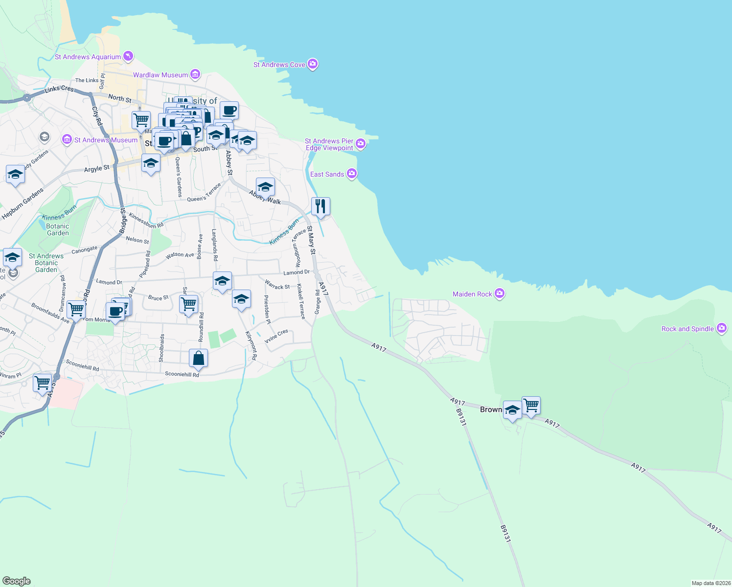Open the graduation cap marker near Argyle St
The height and width of the screenshot is (587, 732).
tap(151, 163)
